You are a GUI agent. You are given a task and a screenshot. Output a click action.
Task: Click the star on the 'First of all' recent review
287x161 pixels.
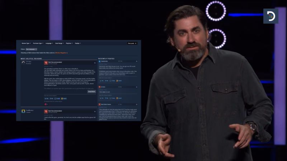(x=137, y=61)
